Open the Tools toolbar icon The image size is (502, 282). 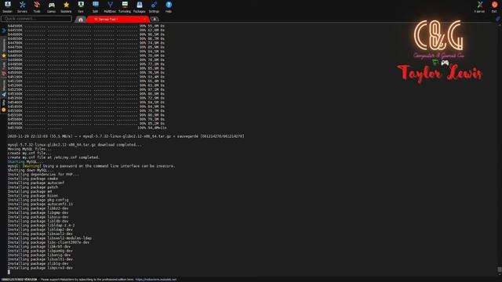tap(37, 7)
